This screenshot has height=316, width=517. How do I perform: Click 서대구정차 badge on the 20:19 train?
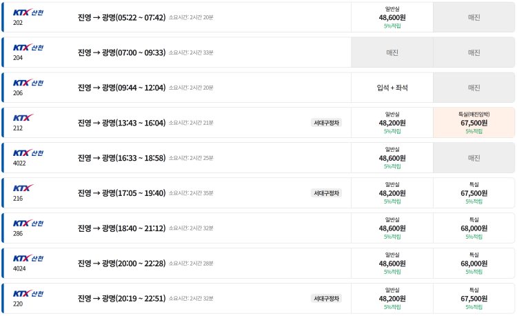click(x=327, y=298)
